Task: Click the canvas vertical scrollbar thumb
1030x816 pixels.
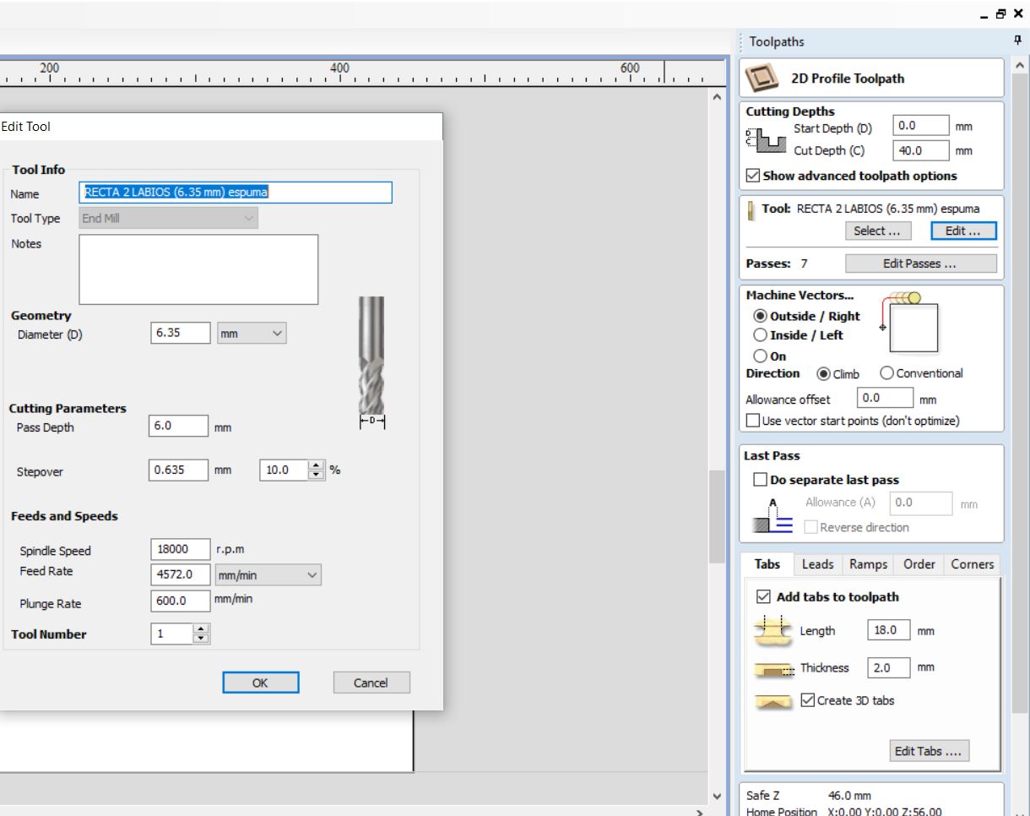Action: [x=717, y=517]
